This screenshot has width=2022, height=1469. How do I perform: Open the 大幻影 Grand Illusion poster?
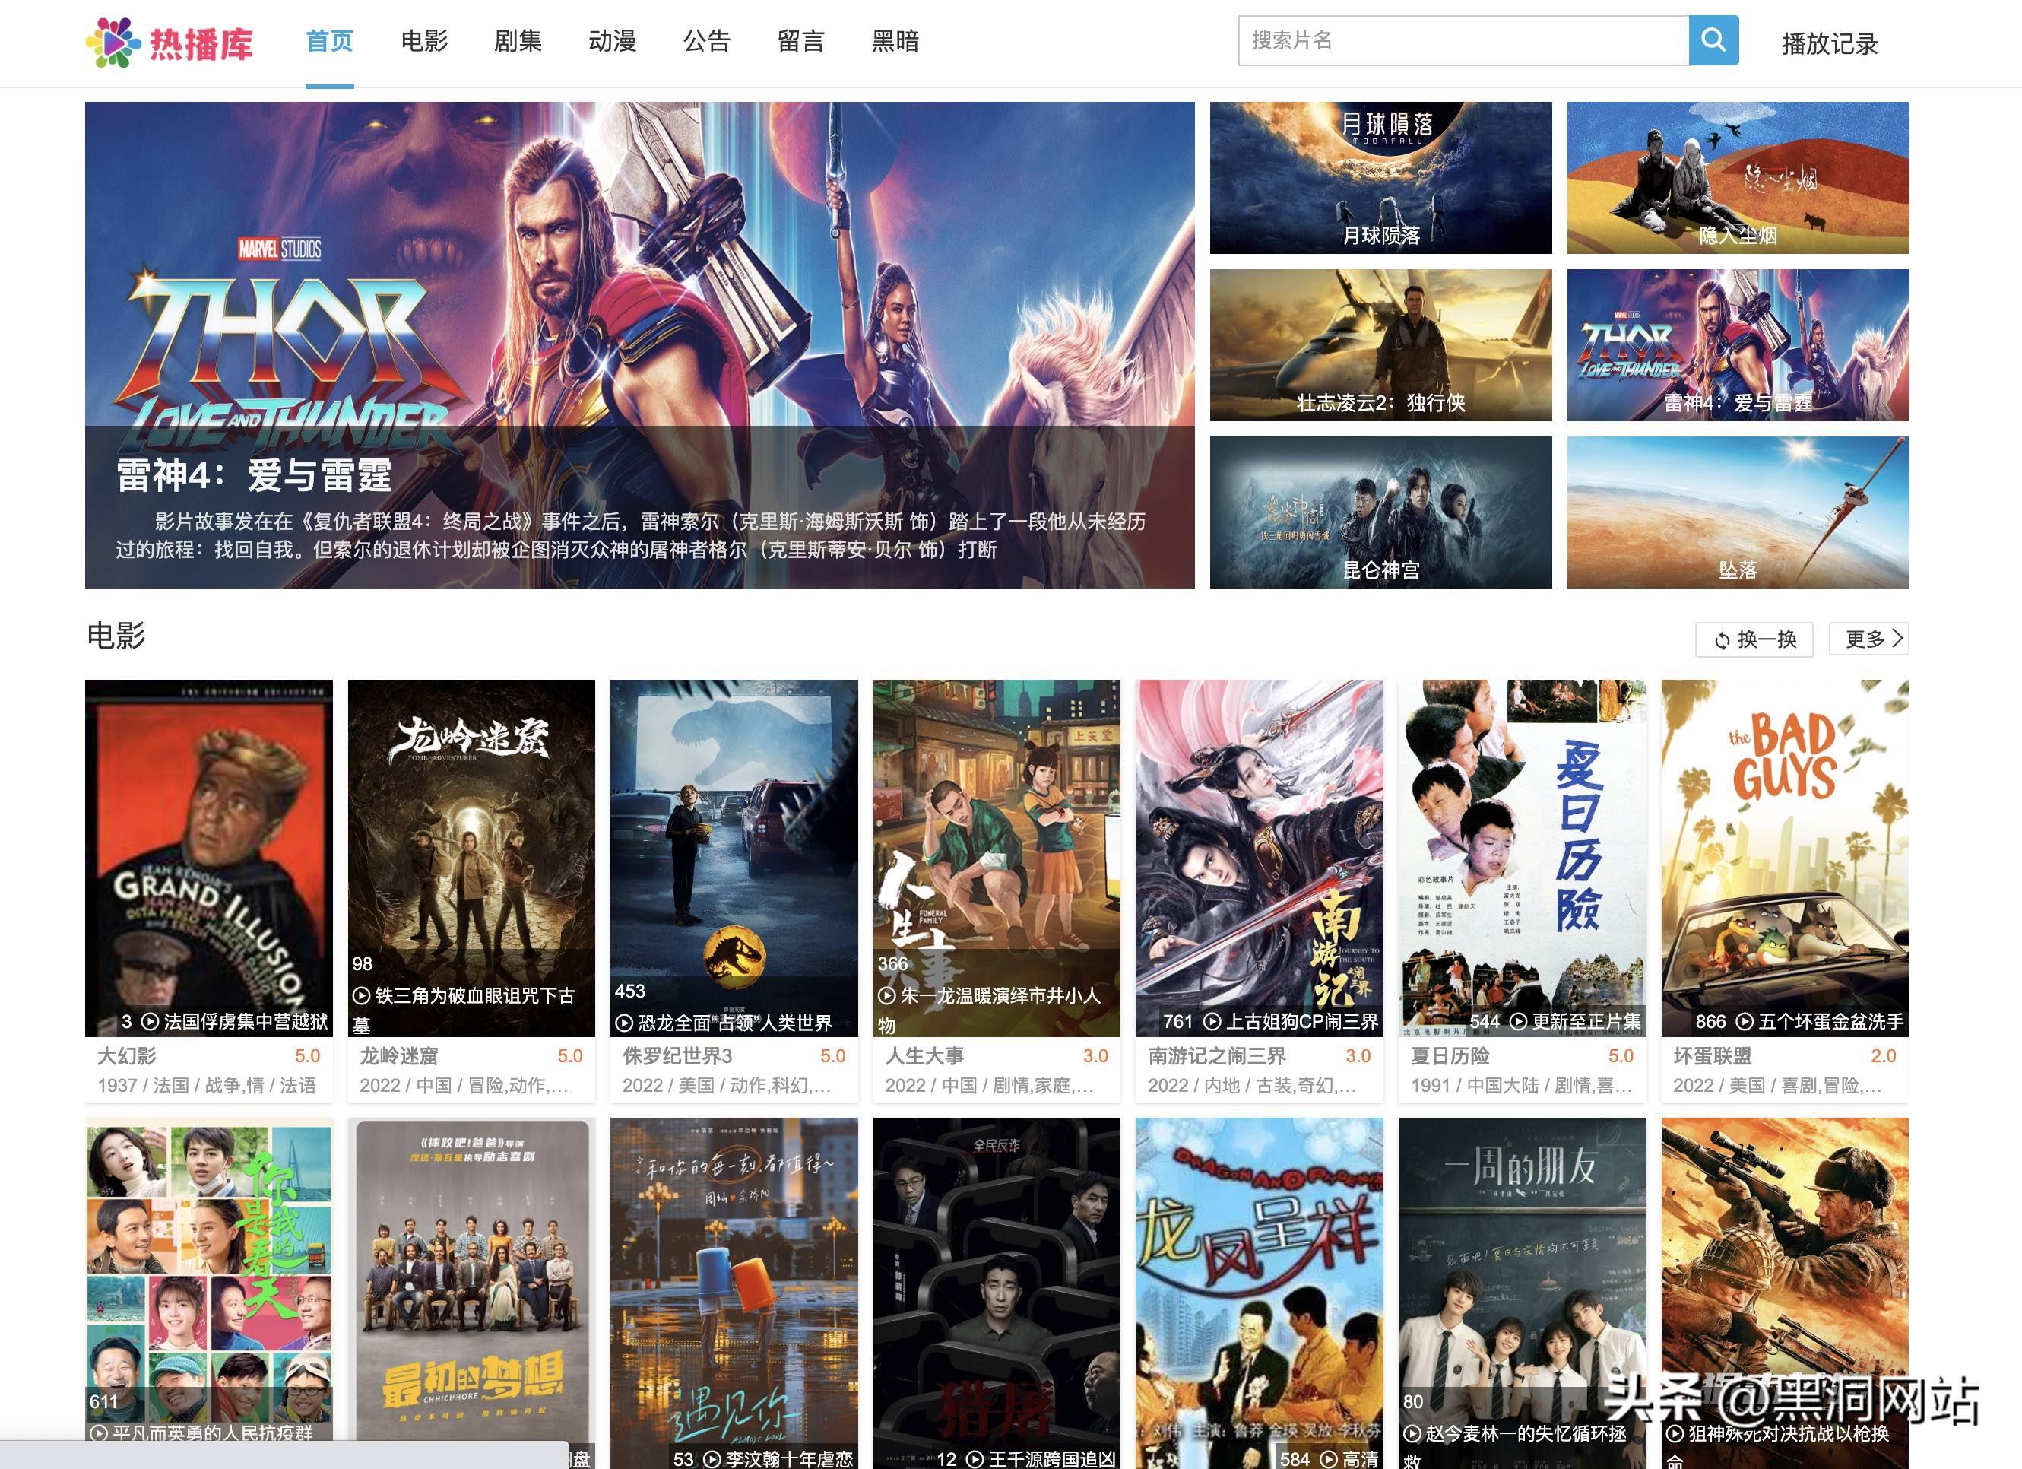coord(208,858)
